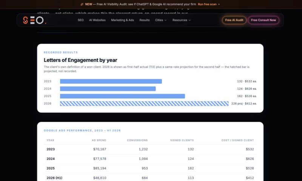Click the Free Consult Now button

click(x=263, y=20)
